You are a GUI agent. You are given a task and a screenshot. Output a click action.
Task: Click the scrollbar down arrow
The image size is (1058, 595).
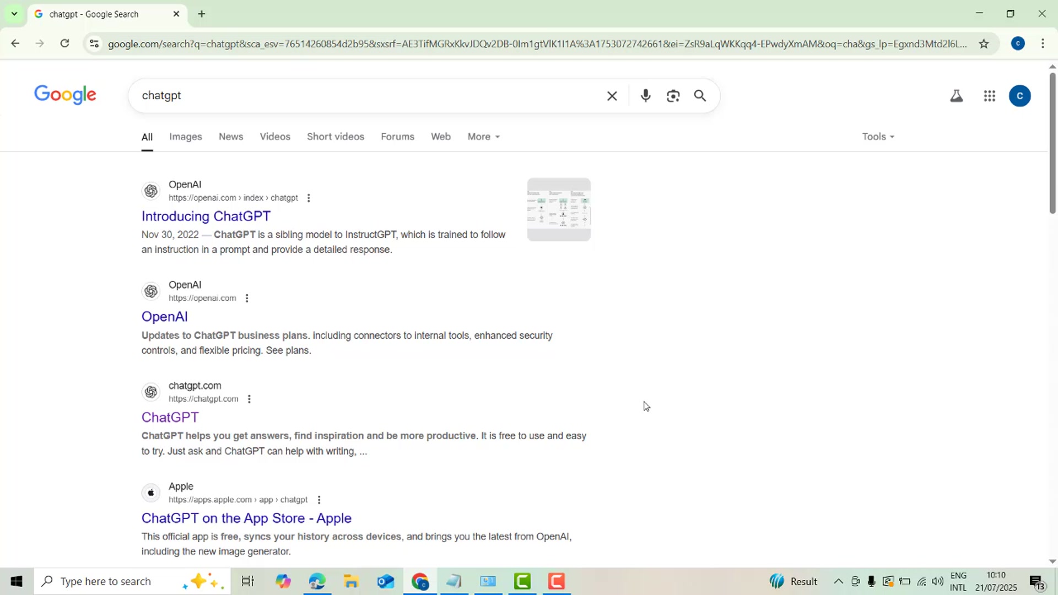tap(1052, 561)
